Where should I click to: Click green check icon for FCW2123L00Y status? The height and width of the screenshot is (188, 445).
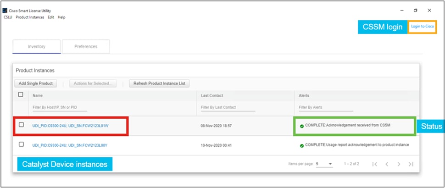[302, 145]
